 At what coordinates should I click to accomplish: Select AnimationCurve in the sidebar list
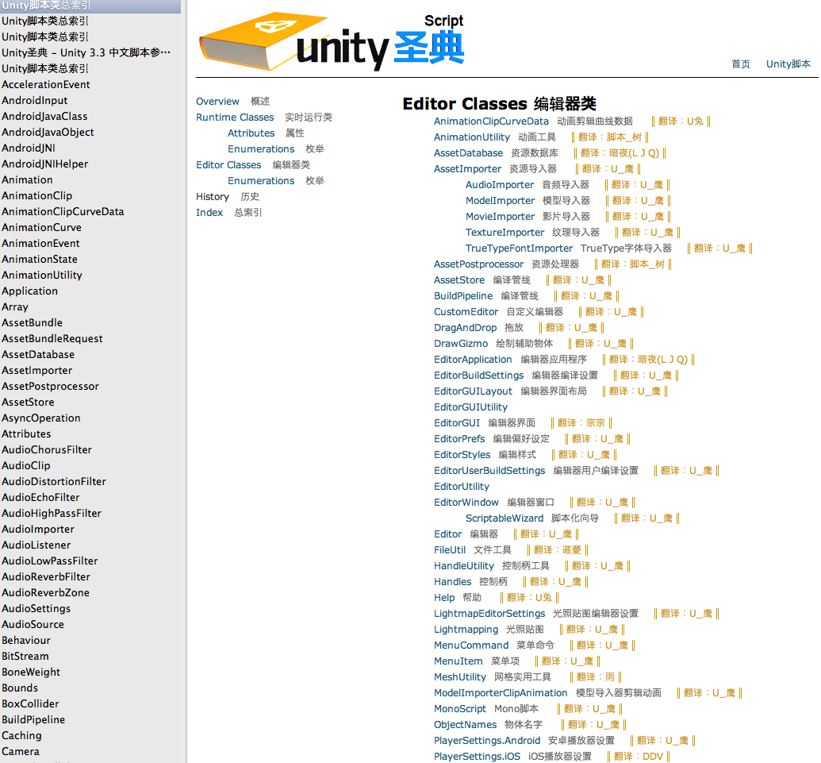click(x=41, y=227)
